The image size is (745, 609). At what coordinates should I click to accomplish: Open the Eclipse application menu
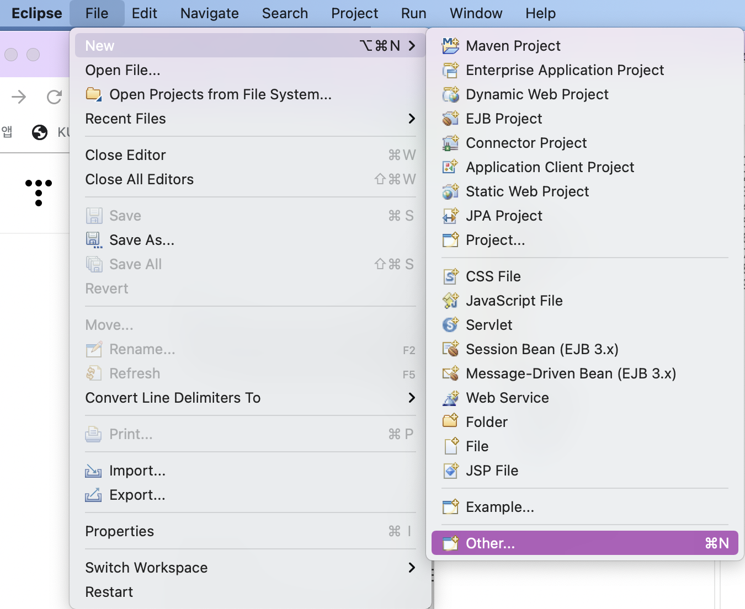tap(37, 13)
